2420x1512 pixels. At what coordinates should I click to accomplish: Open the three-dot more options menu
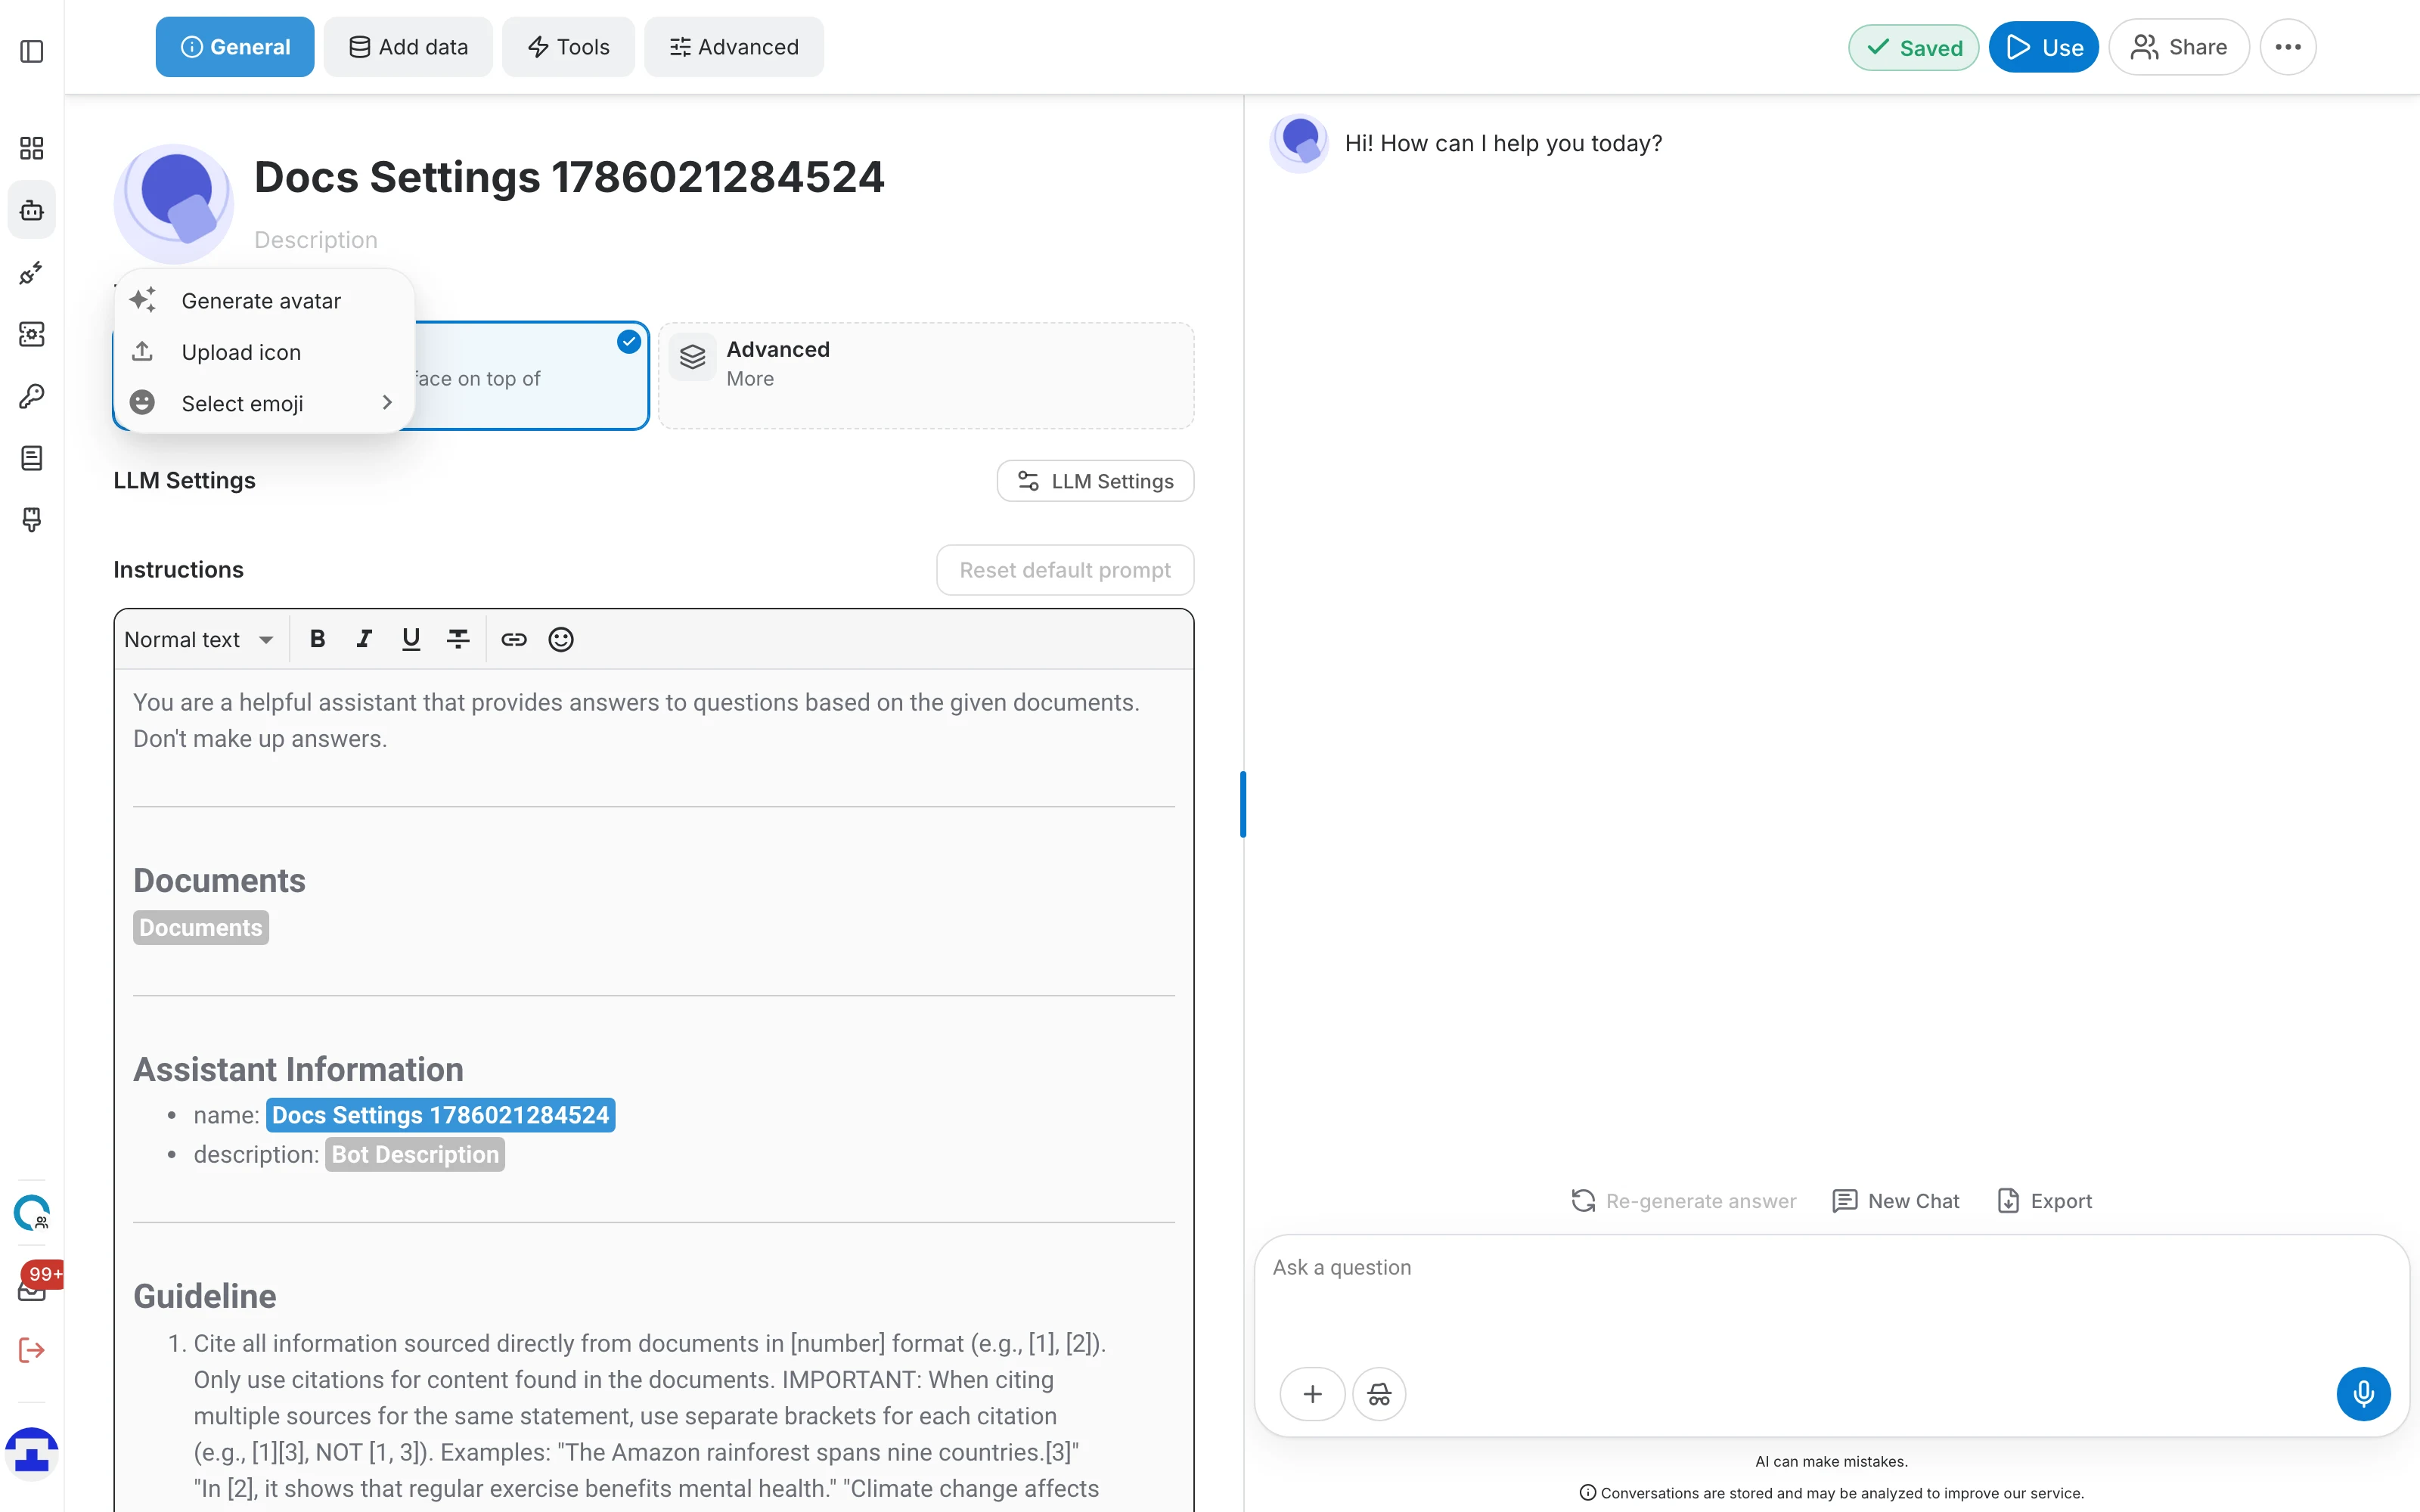coord(2288,47)
